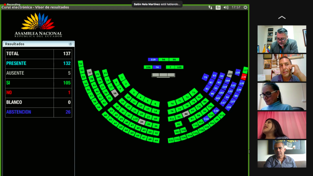Select participant video with pink background
The image size is (313, 176).
[x=282, y=125]
